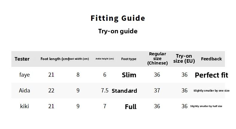Viewport: 236px width, 129px height.
Task: Select the Tester column header
Action: pyautogui.click(x=22, y=59)
